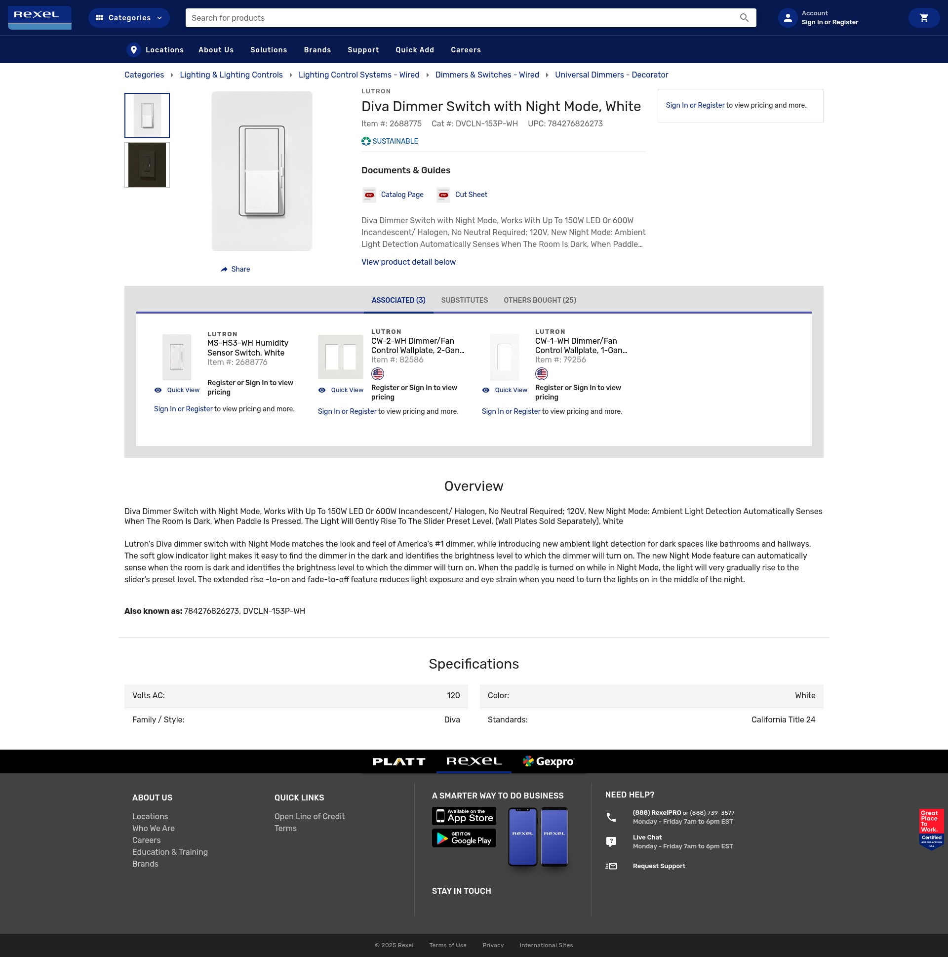The image size is (948, 957).
Task: Open the Catalog Page PDF icon
Action: [x=369, y=195]
